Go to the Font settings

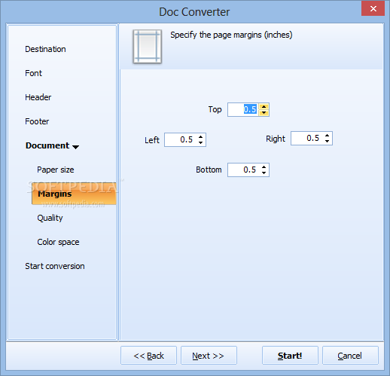tap(33, 73)
